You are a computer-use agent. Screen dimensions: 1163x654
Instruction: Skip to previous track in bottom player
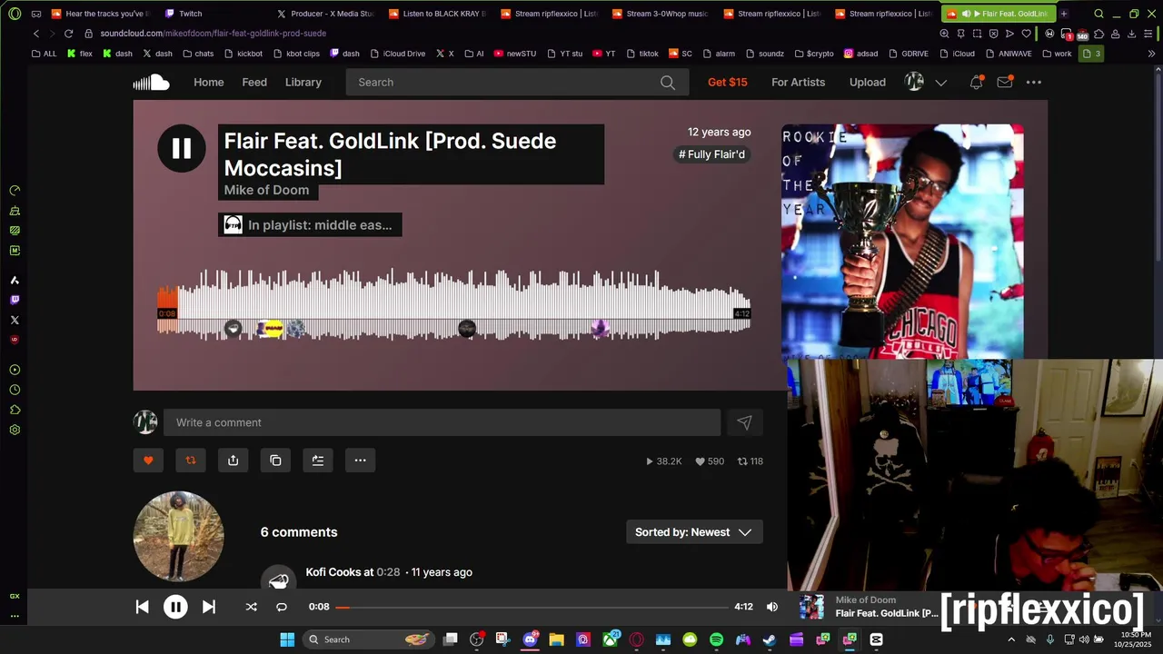coord(143,607)
